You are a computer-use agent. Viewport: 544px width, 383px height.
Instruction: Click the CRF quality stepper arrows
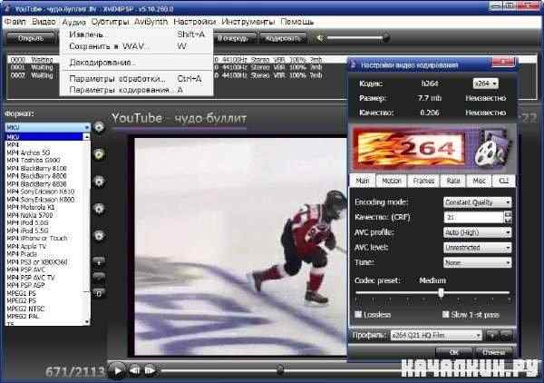(x=508, y=218)
